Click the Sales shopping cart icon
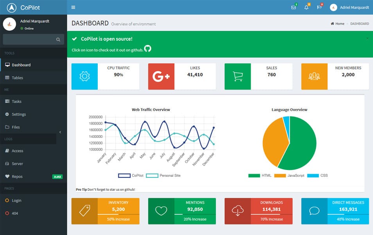 point(238,76)
